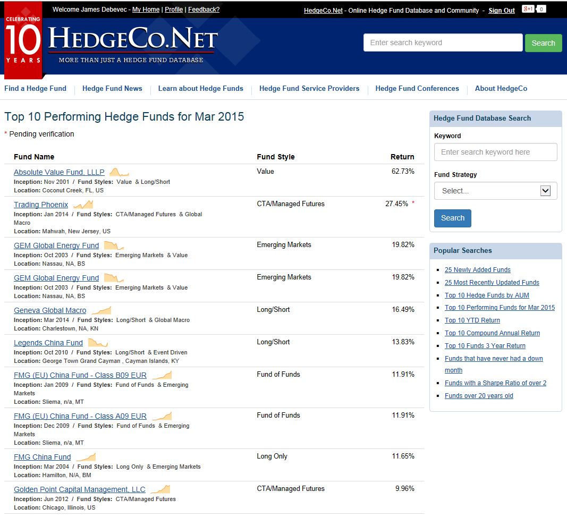
Task: Click the Google +1 count bubble
Action: pyautogui.click(x=541, y=9)
